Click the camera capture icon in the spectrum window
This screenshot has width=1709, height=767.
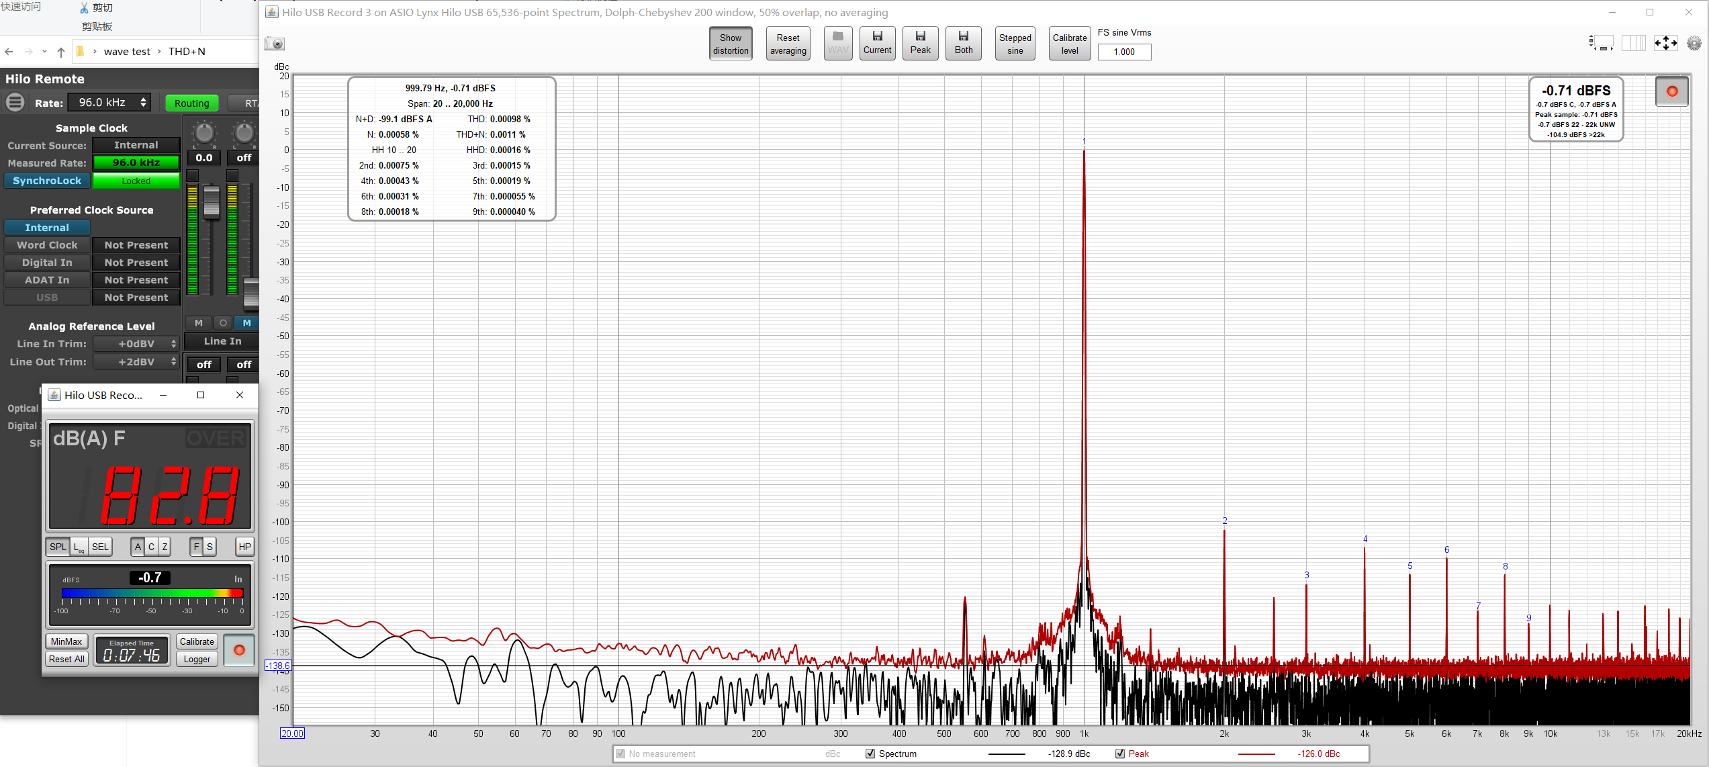coord(275,44)
